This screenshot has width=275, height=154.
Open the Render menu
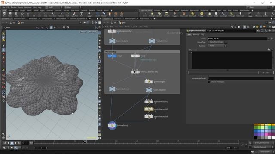click(x=14, y=7)
